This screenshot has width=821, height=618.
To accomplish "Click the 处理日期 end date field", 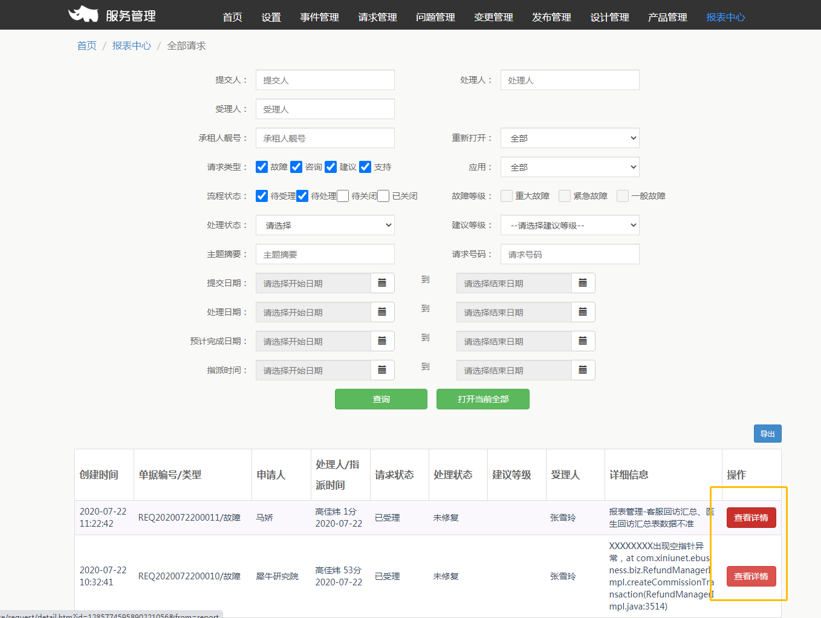I will point(514,312).
